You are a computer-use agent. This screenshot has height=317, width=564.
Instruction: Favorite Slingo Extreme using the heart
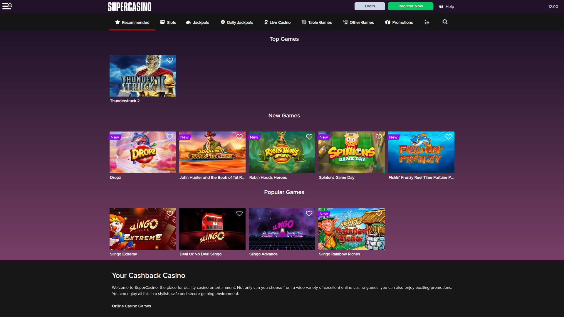pos(169,213)
